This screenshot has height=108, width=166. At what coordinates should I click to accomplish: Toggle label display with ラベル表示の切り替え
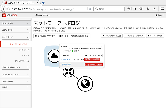[45, 36]
